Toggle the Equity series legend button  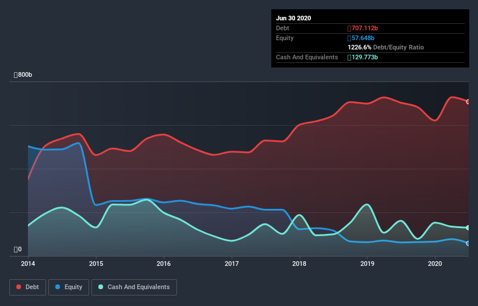coord(69,287)
